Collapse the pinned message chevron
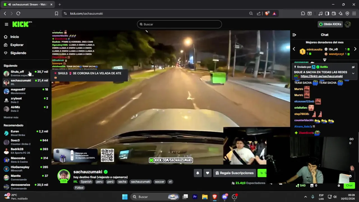The image size is (359, 202). click(353, 73)
